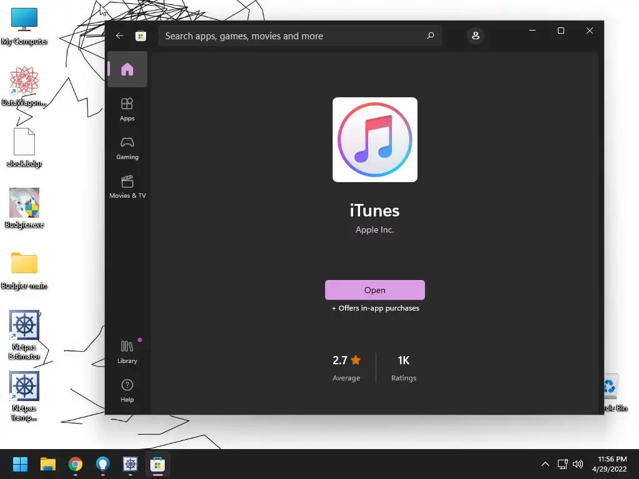Image resolution: width=639 pixels, height=479 pixels.
Task: Open the volume speaker tray icon
Action: [578, 464]
